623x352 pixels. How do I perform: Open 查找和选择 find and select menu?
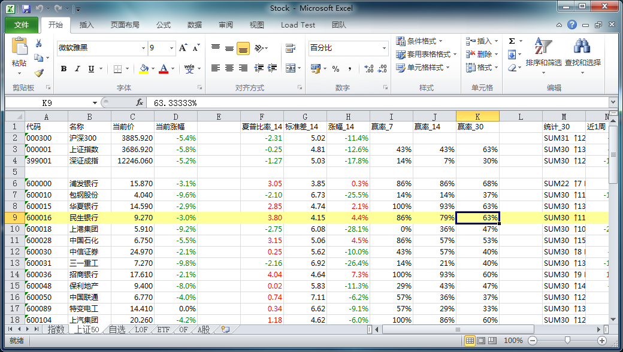(583, 56)
